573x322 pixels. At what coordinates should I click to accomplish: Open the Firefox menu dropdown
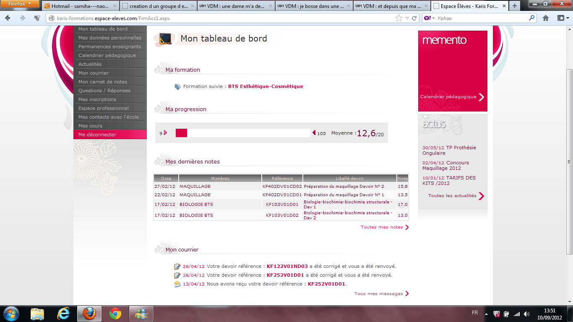pyautogui.click(x=20, y=4)
